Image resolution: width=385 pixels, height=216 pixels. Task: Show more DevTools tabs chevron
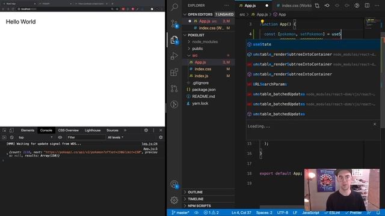point(125,130)
